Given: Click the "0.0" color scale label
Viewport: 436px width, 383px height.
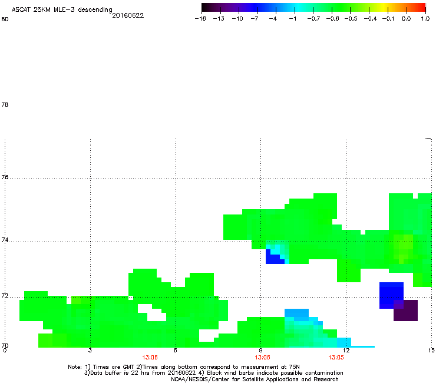Looking at the screenshot, I should tap(407, 19).
